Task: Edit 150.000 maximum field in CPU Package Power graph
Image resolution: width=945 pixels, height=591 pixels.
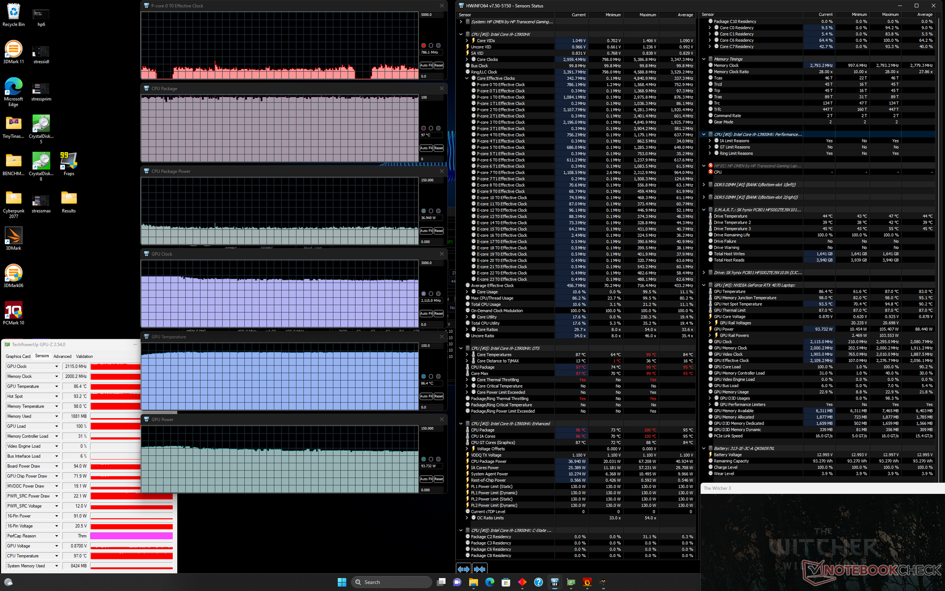Action: point(431,180)
